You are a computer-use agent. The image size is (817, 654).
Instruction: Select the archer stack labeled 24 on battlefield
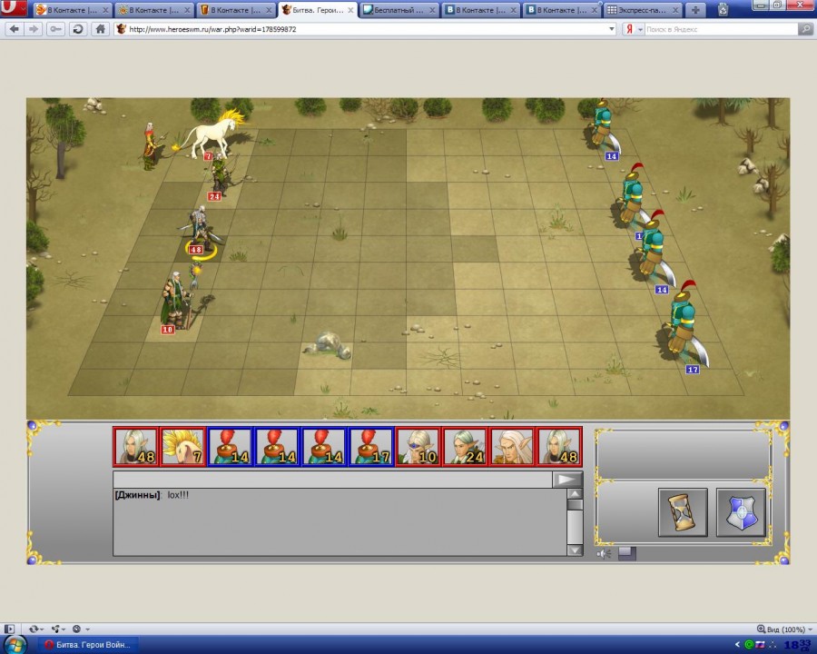pyautogui.click(x=221, y=174)
